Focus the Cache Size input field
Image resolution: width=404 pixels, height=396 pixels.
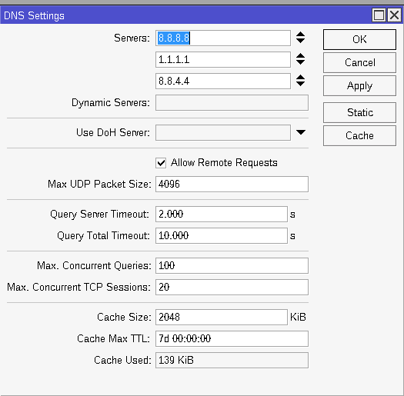pyautogui.click(x=222, y=318)
